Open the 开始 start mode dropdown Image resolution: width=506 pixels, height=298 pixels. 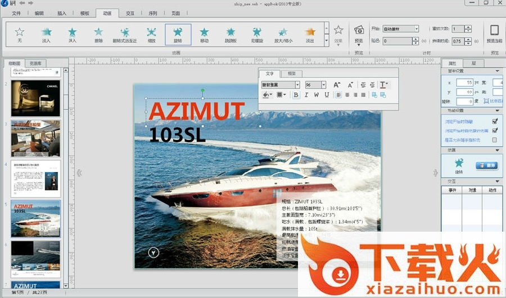[x=417, y=29]
